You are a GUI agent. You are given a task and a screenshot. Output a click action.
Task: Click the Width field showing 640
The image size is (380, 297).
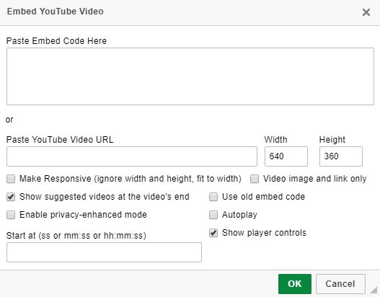[x=286, y=156]
